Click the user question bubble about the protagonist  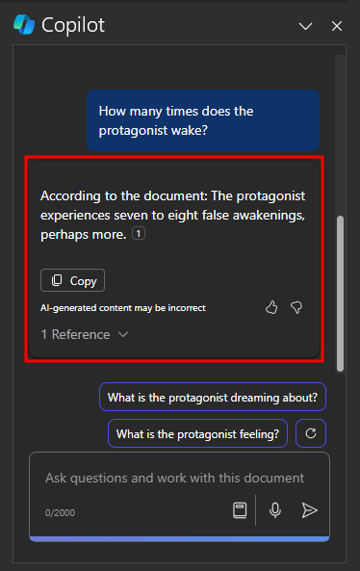(x=203, y=120)
